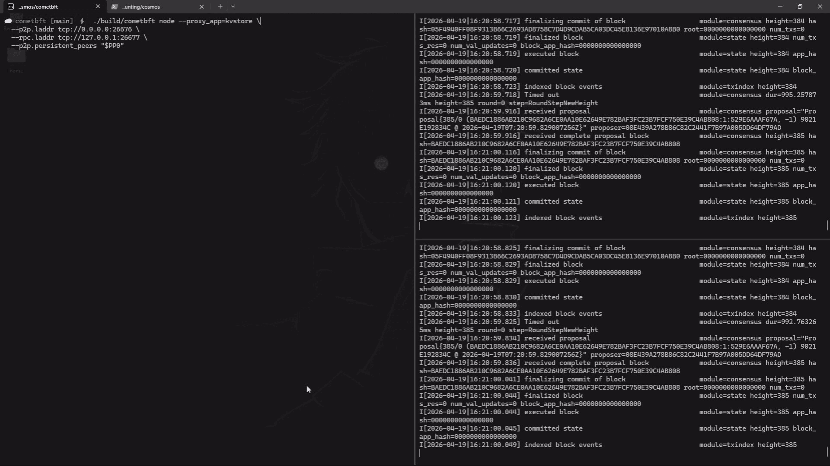The height and width of the screenshot is (466, 830).
Task: Restore down the terminal window
Action: point(800,6)
